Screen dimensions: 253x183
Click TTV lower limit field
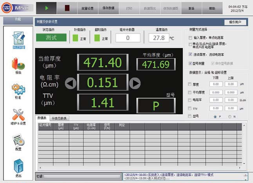pyautogui.click(x=216, y=108)
